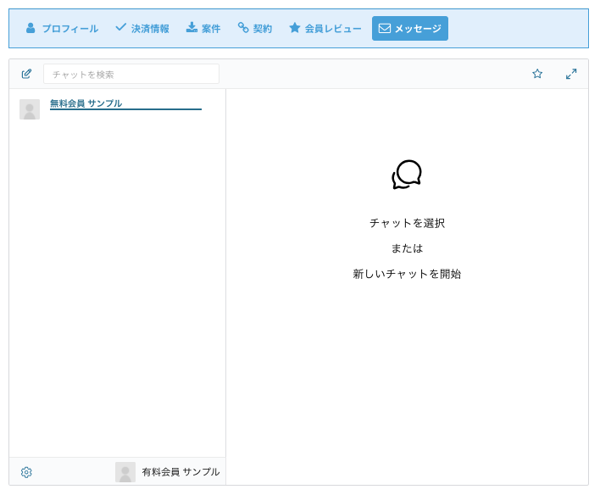Select the プロフィール tab label

coord(69,29)
